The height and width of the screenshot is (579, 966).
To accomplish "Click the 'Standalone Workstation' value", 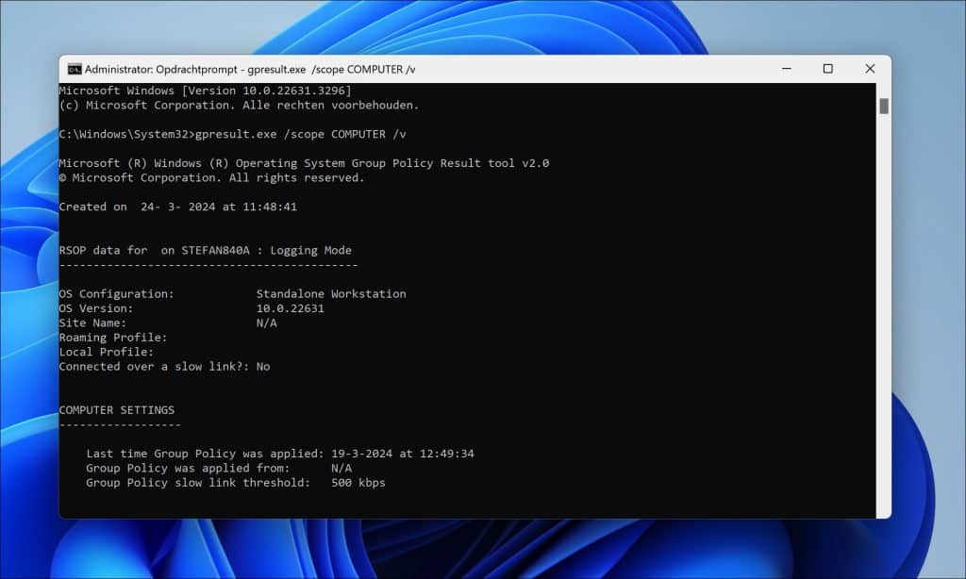I will pyautogui.click(x=331, y=294).
